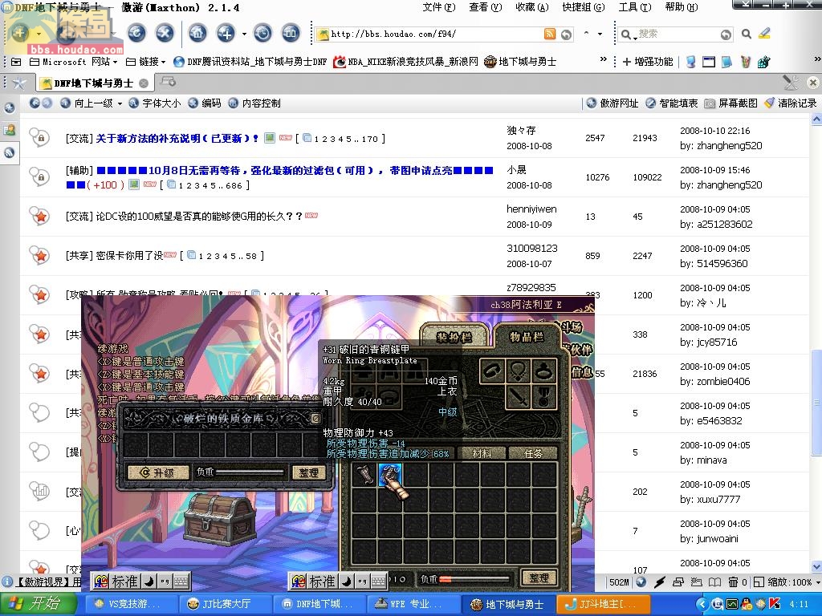Viewport: 822px width, 616px height.
Task: Click 整理 in the 破烂的铁质金库 window
Action: tap(308, 472)
